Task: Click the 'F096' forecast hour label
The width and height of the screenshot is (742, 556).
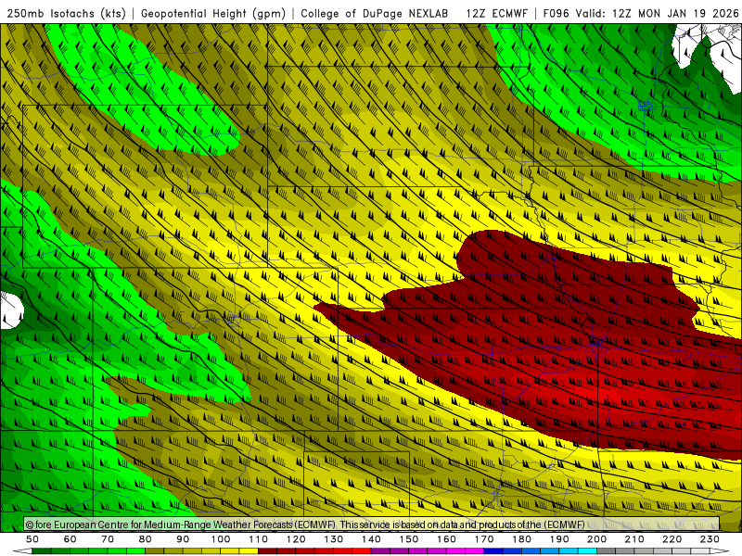Action: 556,13
